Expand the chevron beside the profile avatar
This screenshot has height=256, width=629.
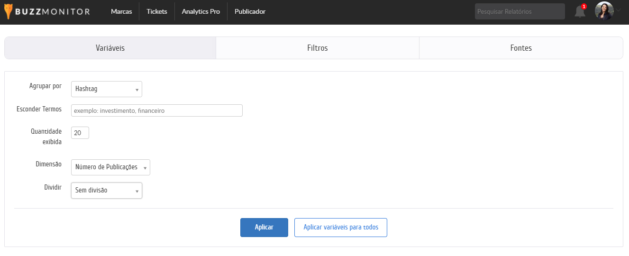[x=618, y=11]
